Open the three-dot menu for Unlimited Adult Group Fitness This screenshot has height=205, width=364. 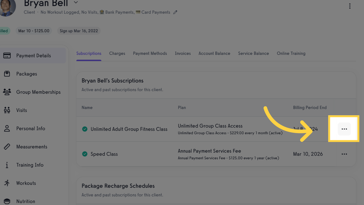click(344, 129)
